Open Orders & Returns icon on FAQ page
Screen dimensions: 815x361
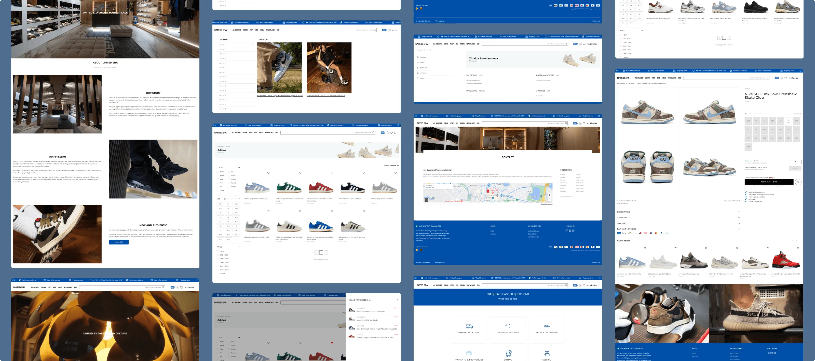coord(508,326)
